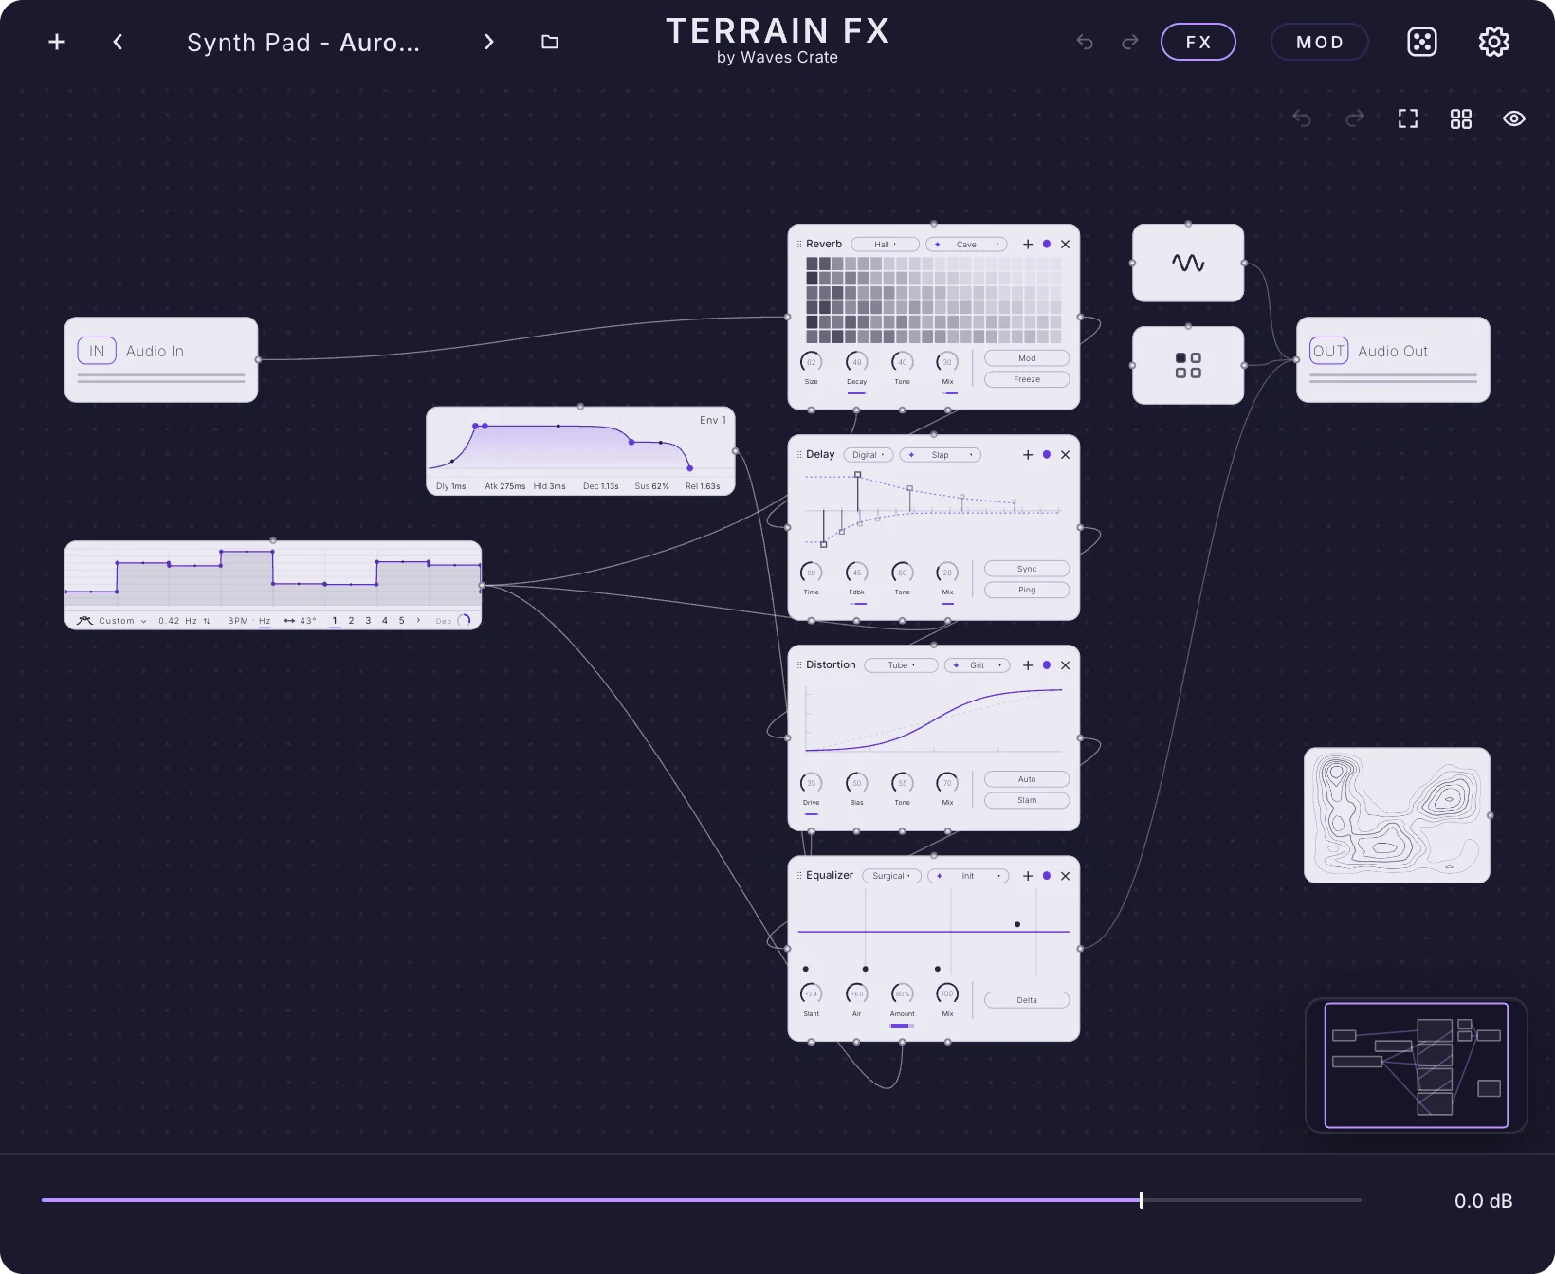1555x1274 pixels.
Task: Click the Delta button on Equalizer
Action: 1027,1000
